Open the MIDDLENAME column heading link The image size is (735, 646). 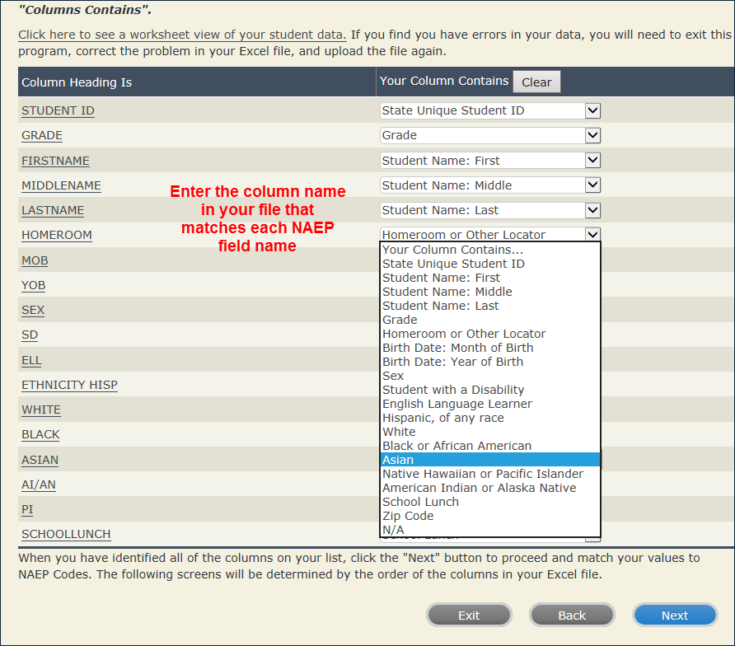tap(62, 185)
